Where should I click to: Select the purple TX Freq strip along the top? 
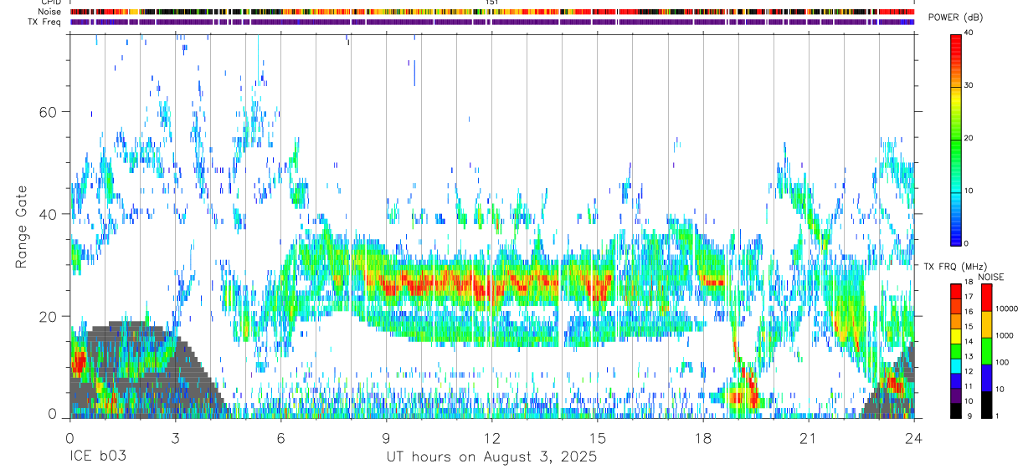[x=492, y=23]
